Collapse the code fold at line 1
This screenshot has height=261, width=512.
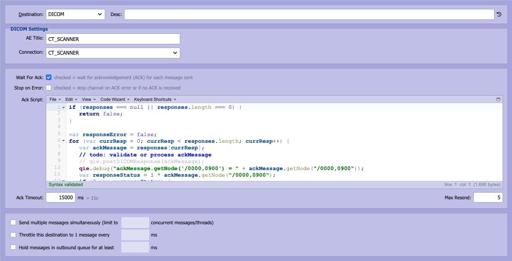click(63, 107)
